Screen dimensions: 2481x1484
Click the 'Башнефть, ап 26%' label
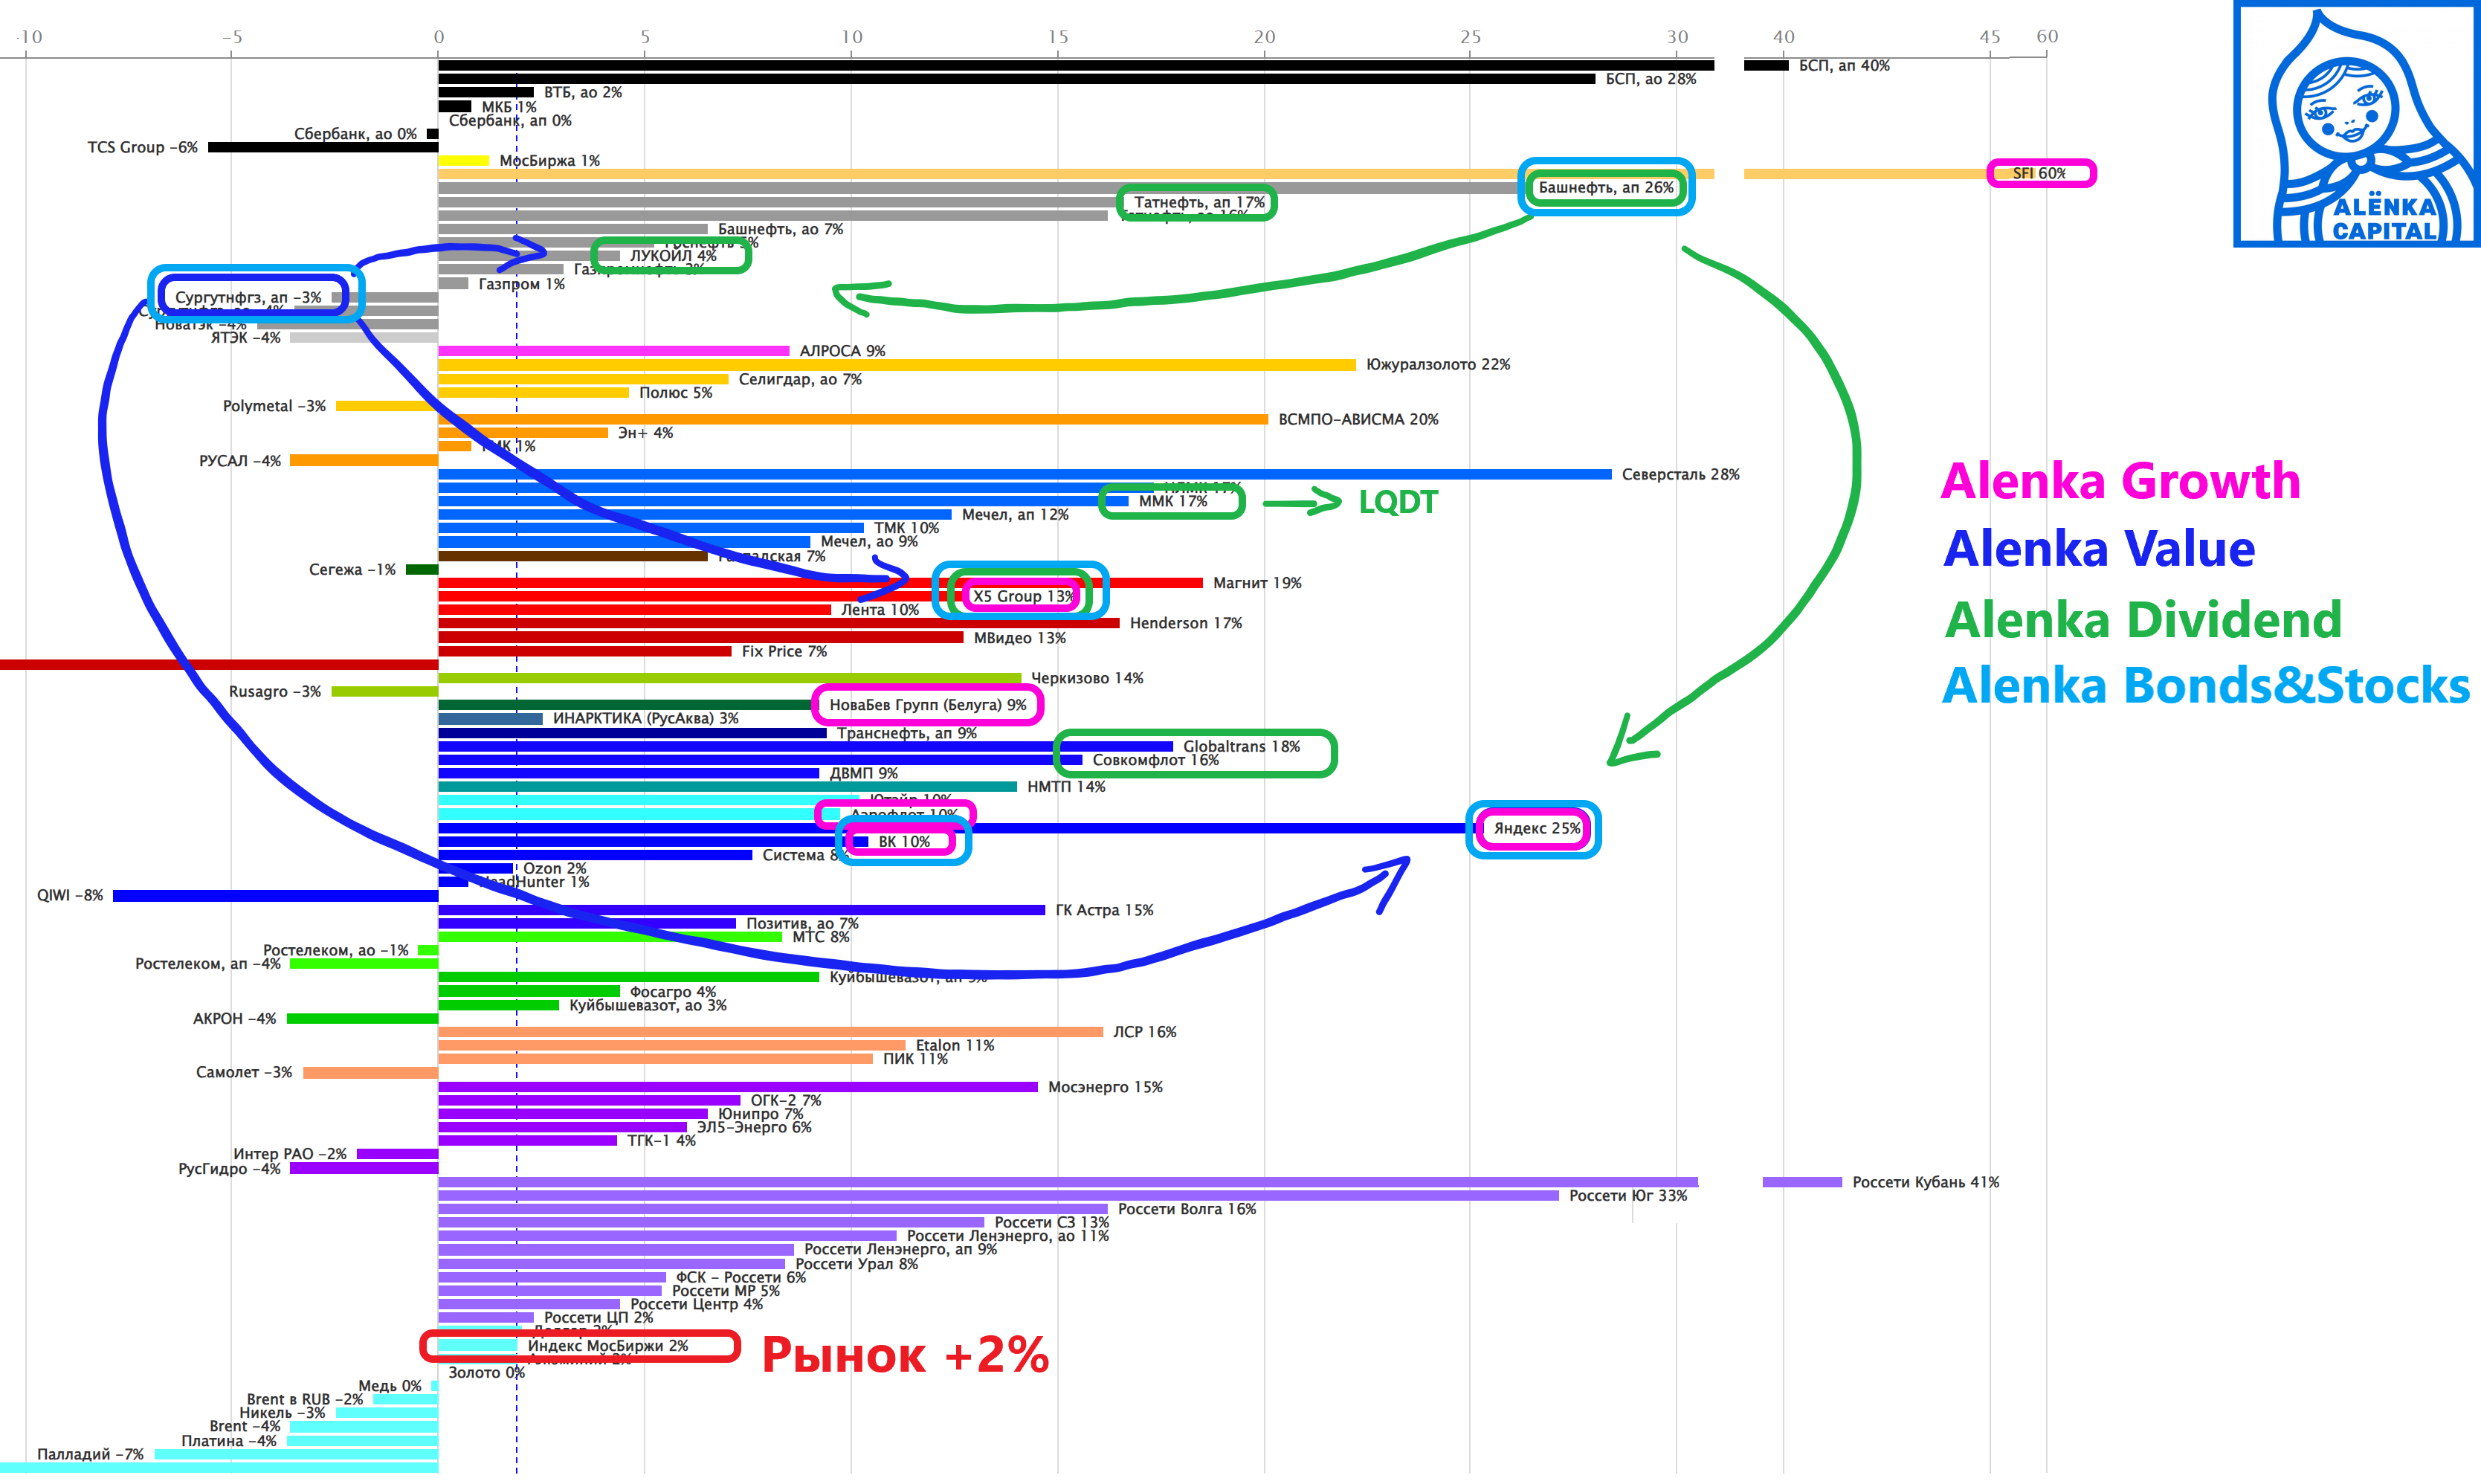[x=1606, y=187]
